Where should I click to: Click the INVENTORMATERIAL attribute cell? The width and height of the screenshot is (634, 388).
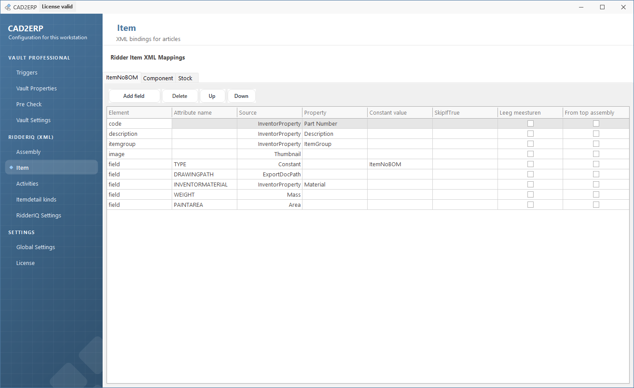tap(205, 184)
